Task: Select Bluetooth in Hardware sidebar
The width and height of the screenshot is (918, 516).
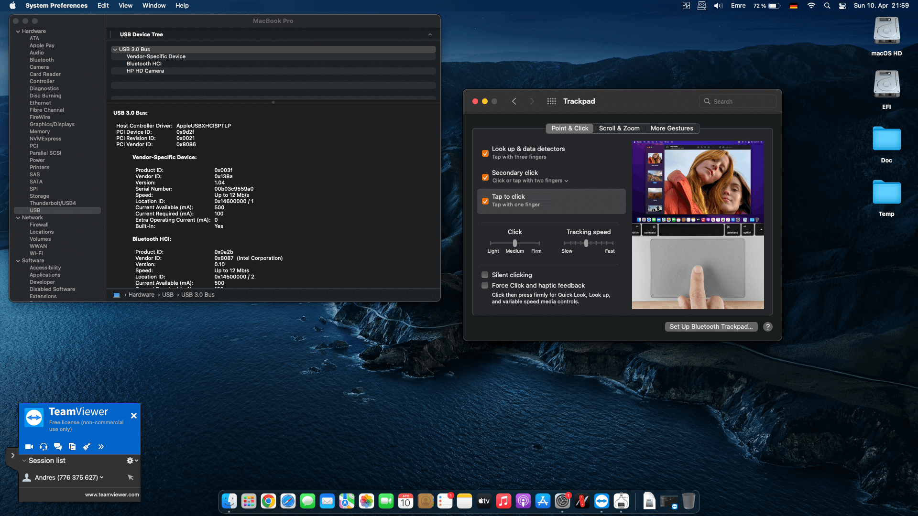Action: (42, 60)
